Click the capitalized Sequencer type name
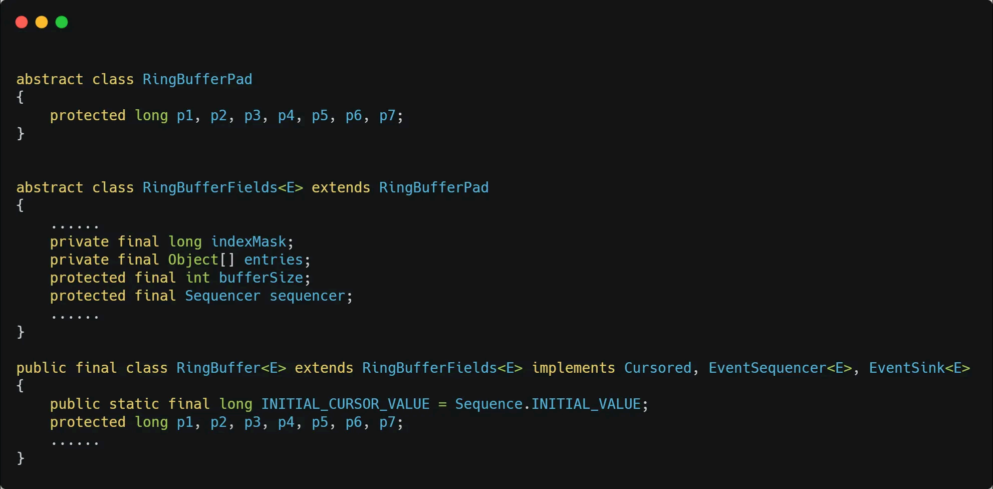Screen dimensions: 993x489 222,296
